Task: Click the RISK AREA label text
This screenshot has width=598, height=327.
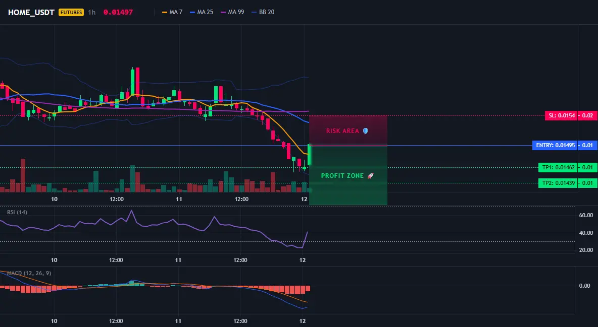Action: coord(342,131)
